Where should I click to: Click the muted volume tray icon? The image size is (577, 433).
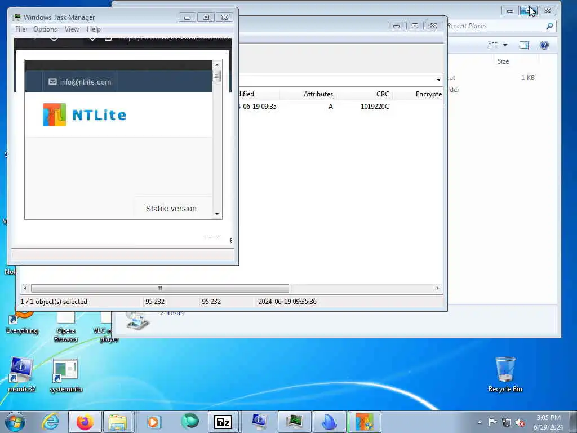click(520, 422)
